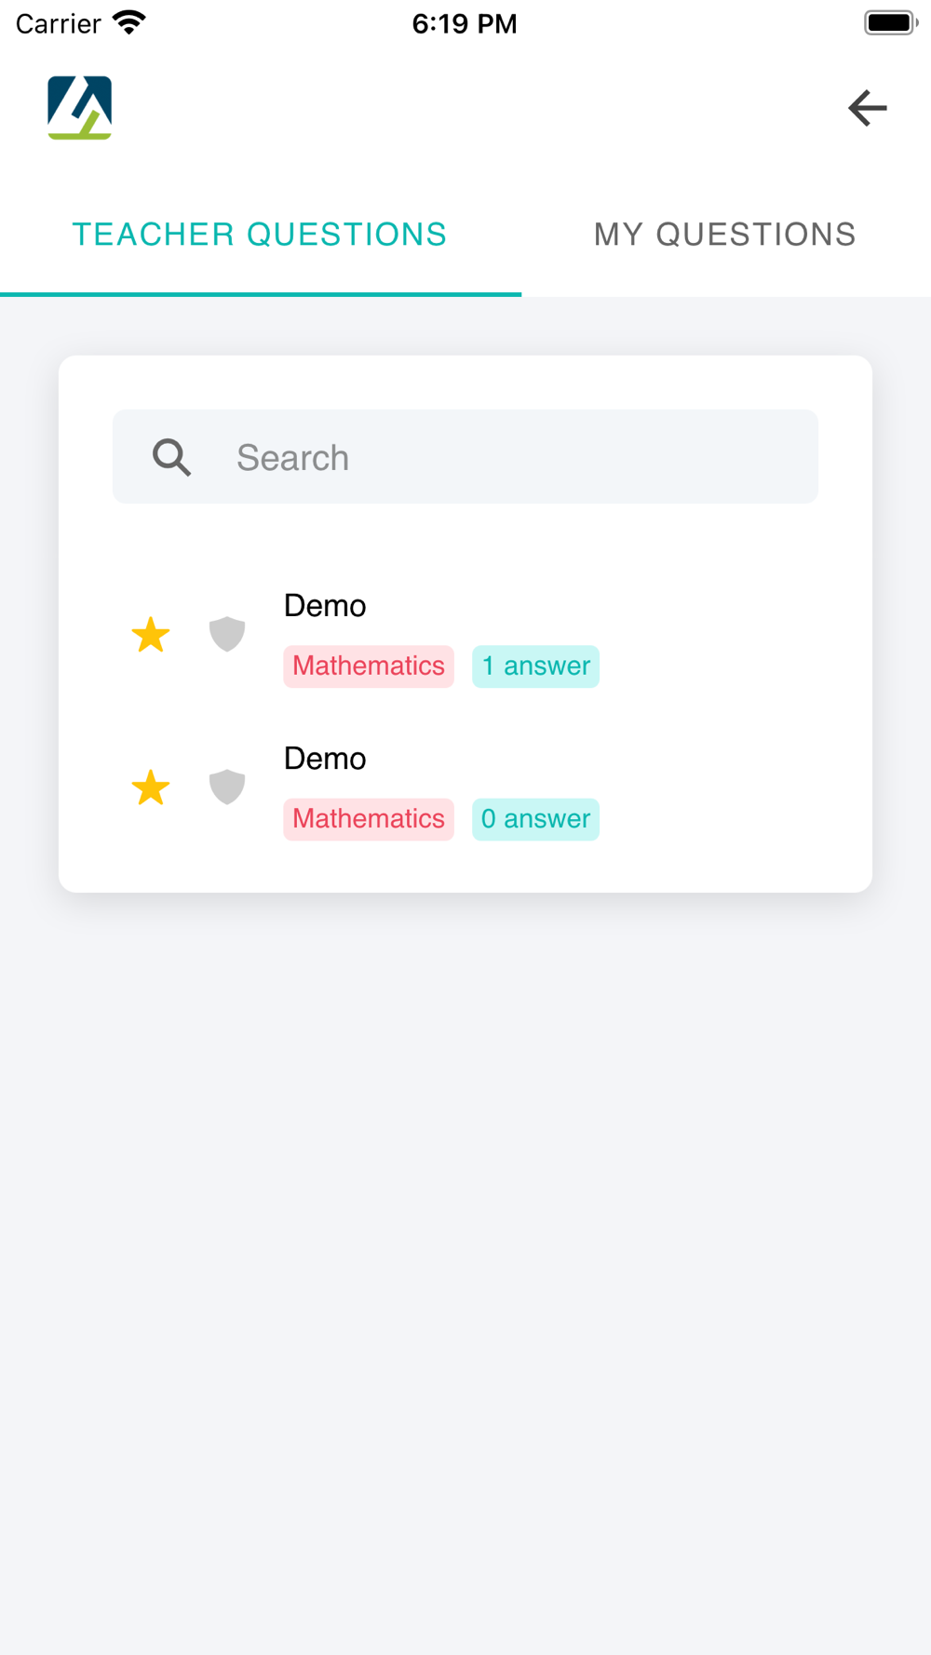
Task: Open the app logo in header
Action: pyautogui.click(x=80, y=108)
